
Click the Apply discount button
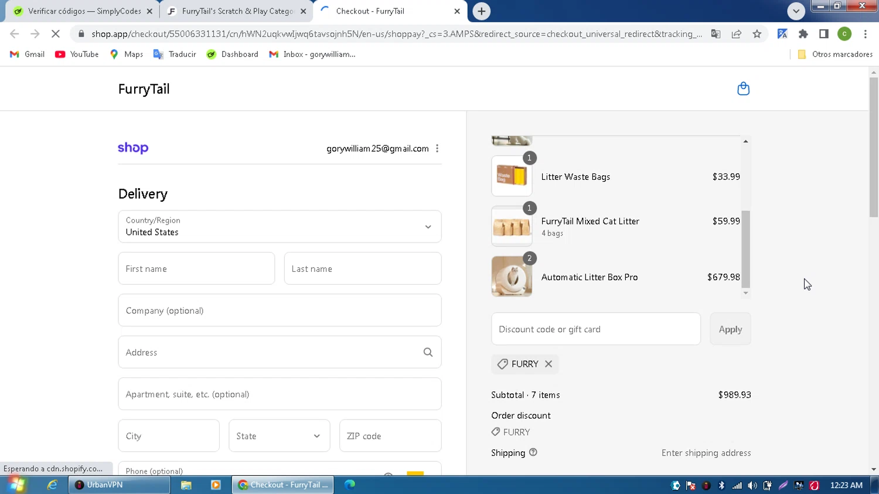pos(730,329)
